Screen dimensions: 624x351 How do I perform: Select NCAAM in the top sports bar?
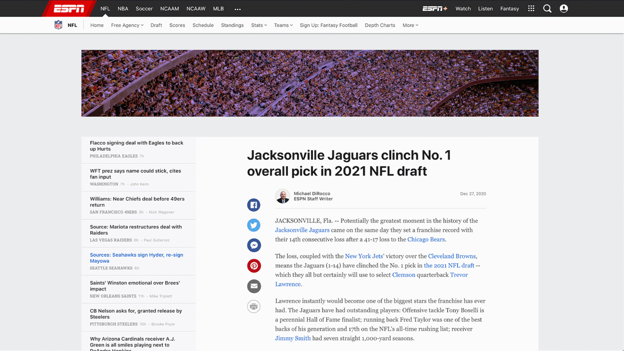click(x=169, y=9)
